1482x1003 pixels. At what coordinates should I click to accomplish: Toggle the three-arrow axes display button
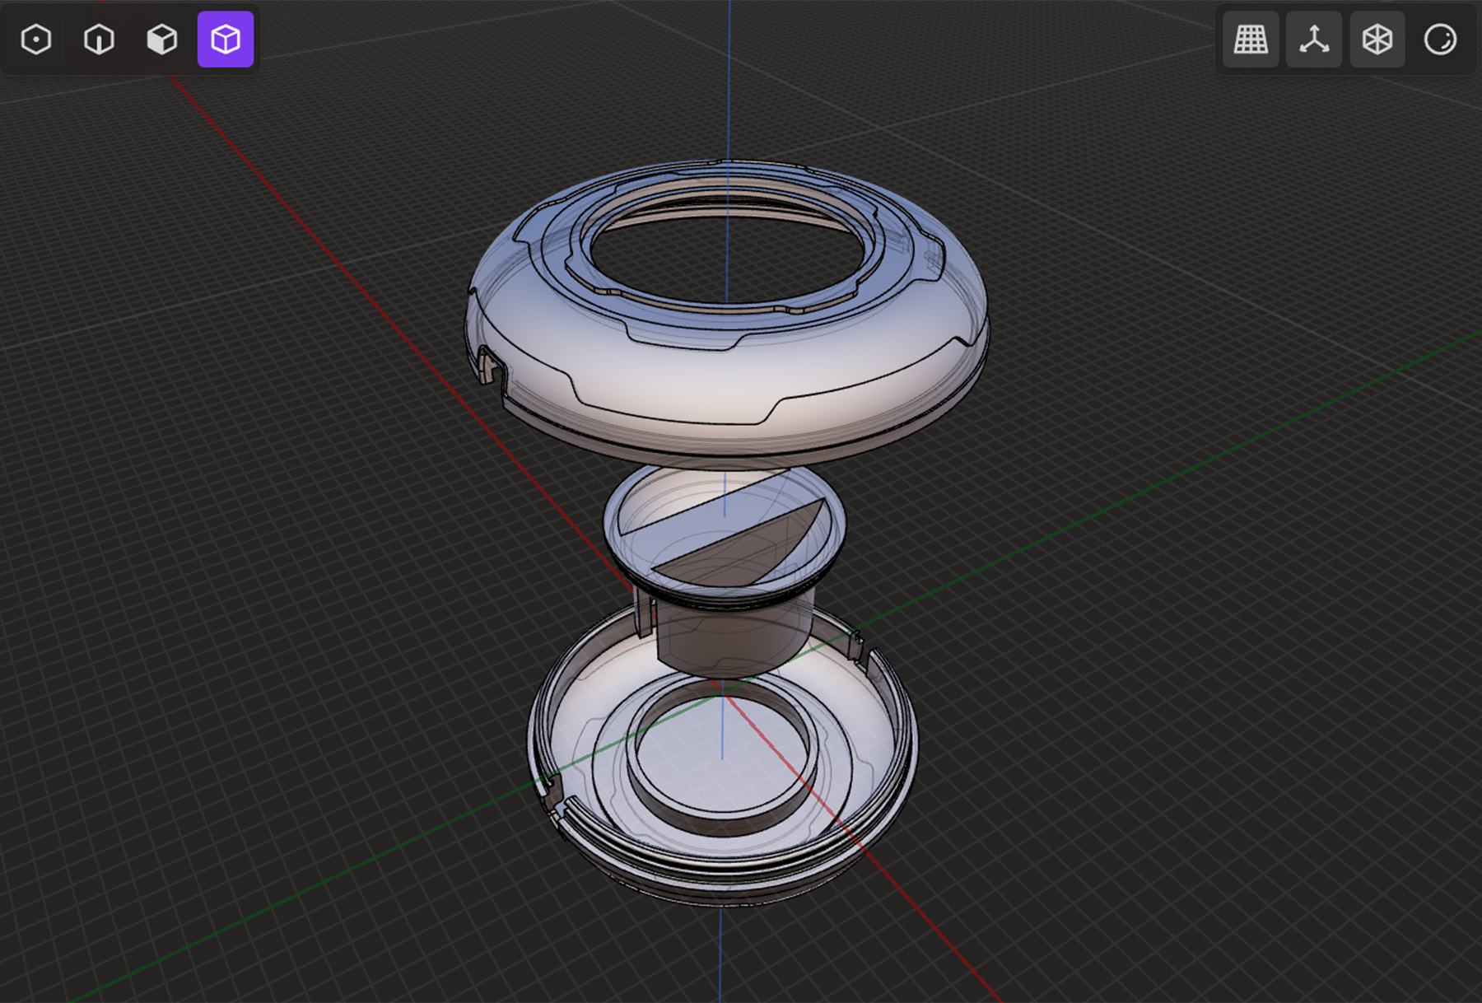[1314, 40]
